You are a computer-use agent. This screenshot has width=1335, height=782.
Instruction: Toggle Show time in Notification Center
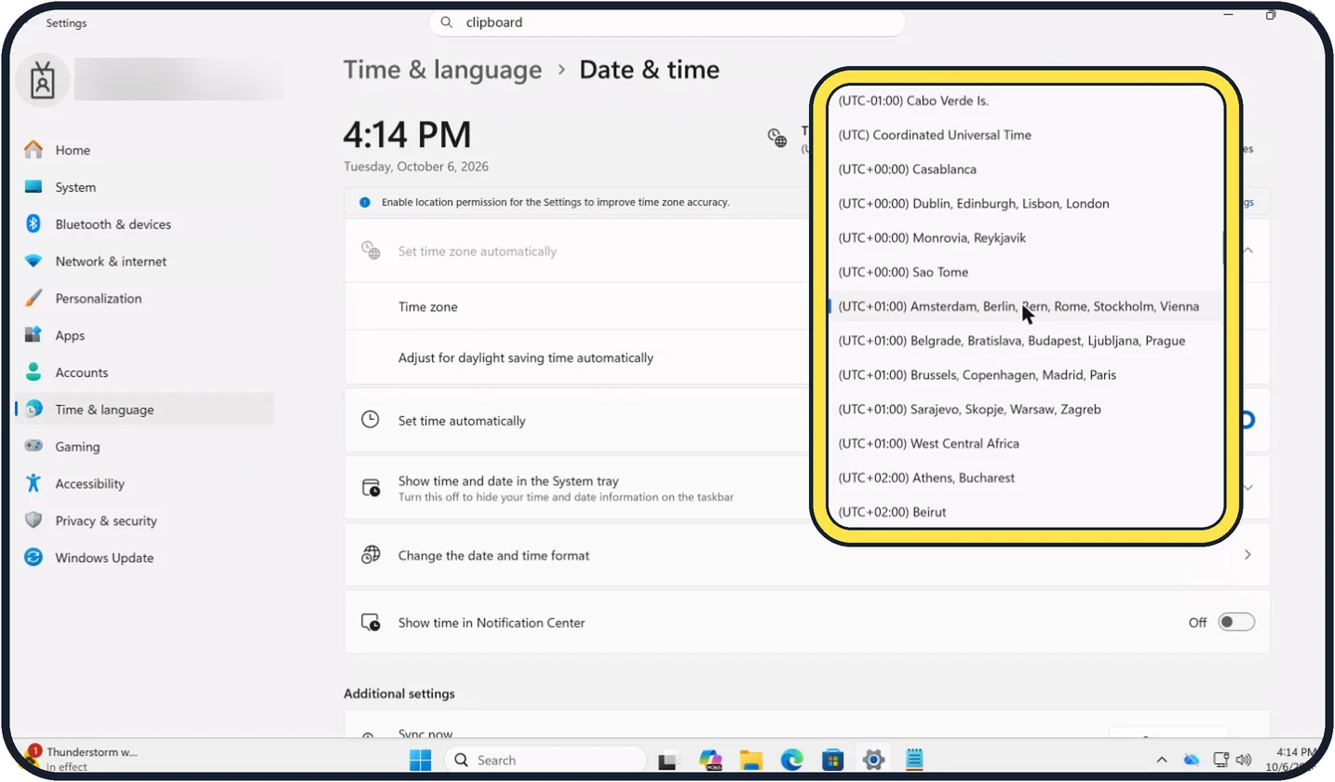coord(1236,623)
